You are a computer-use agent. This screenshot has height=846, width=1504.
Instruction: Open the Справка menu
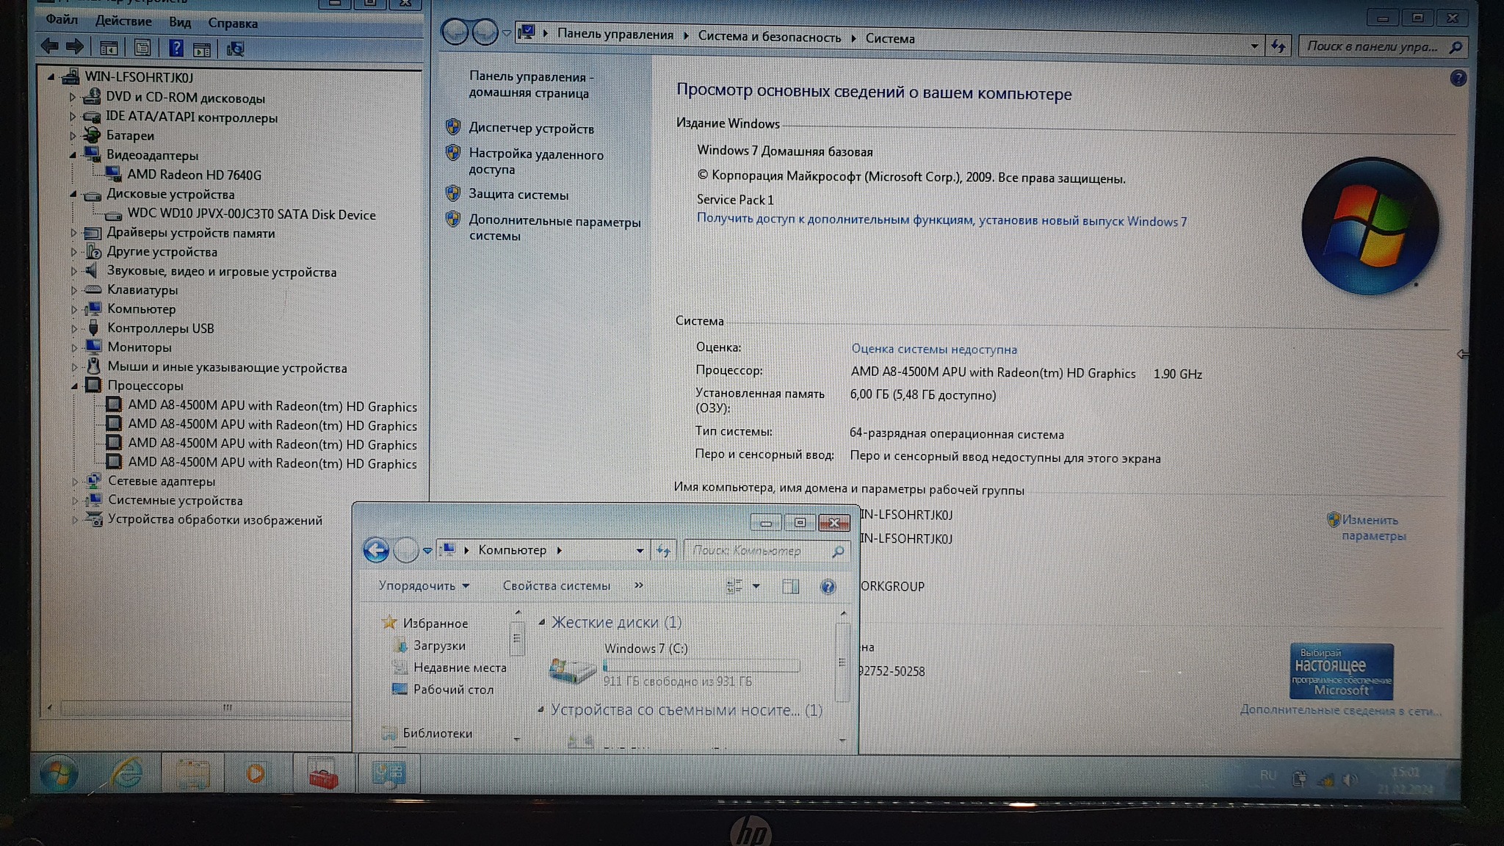(x=232, y=23)
